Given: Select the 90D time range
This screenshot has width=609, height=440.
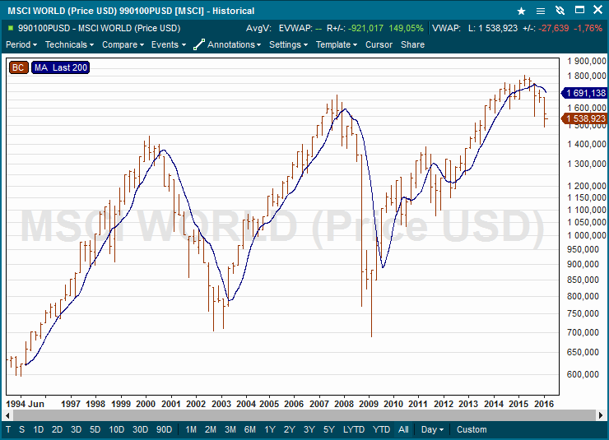Looking at the screenshot, I should pos(164,429).
